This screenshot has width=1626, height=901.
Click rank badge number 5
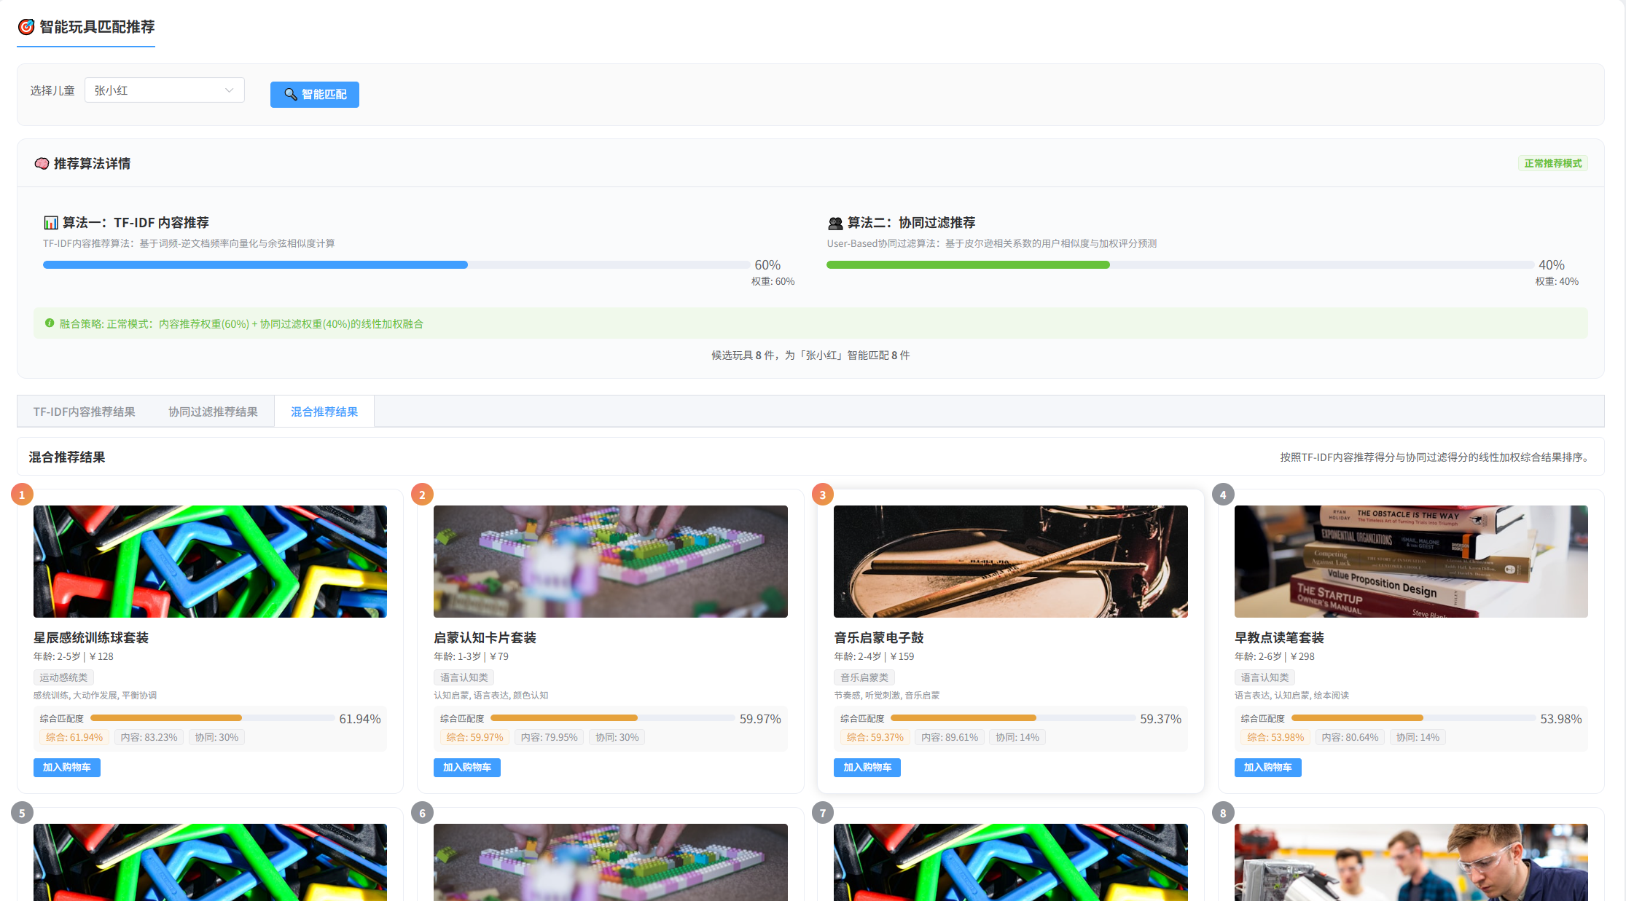coord(22,813)
